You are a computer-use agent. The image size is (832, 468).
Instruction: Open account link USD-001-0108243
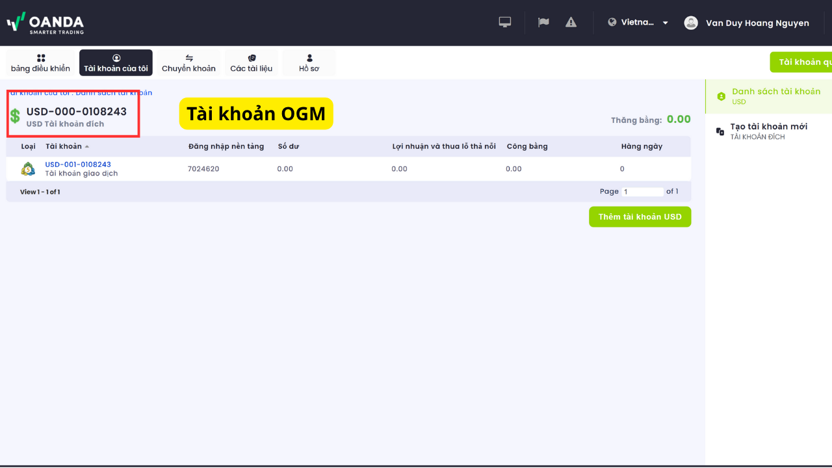click(x=78, y=164)
